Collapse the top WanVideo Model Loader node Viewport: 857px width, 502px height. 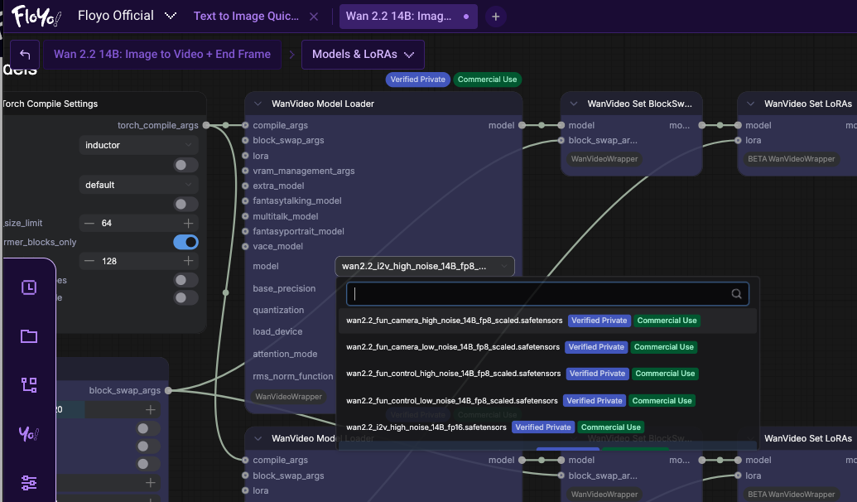click(258, 104)
